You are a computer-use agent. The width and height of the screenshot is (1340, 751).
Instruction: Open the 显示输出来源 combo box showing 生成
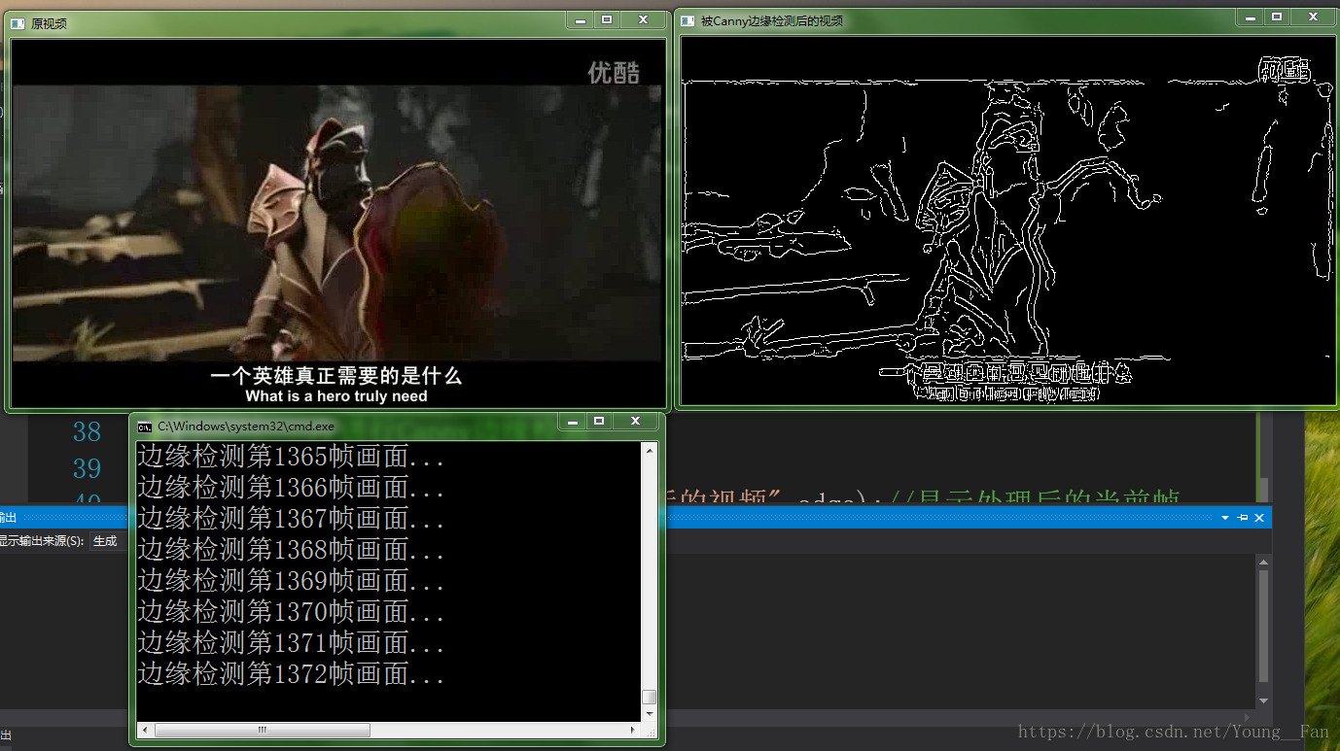(107, 541)
